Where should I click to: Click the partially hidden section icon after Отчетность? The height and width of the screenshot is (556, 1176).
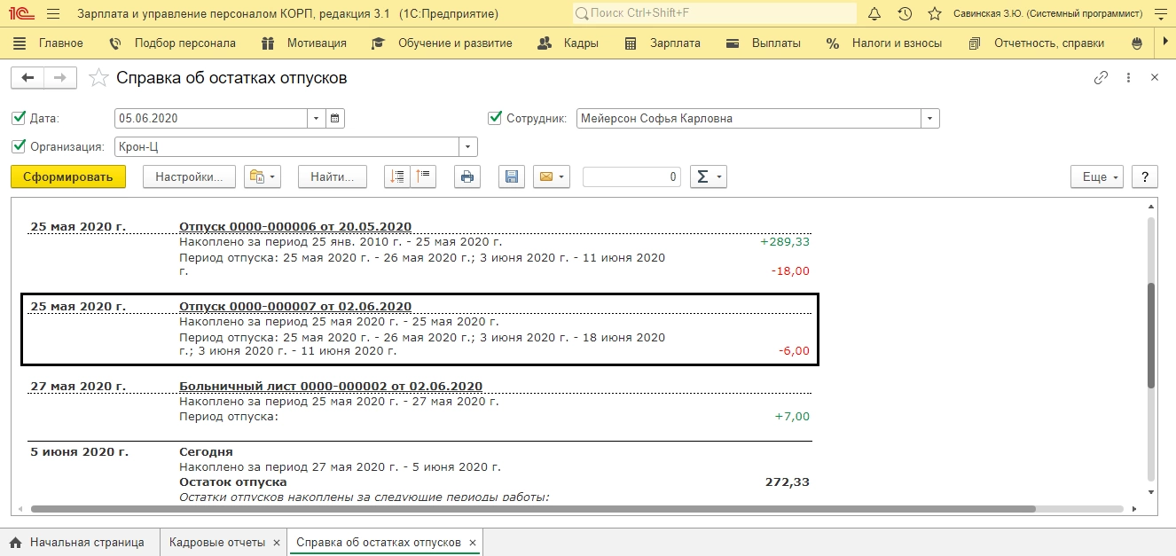click(x=1138, y=43)
